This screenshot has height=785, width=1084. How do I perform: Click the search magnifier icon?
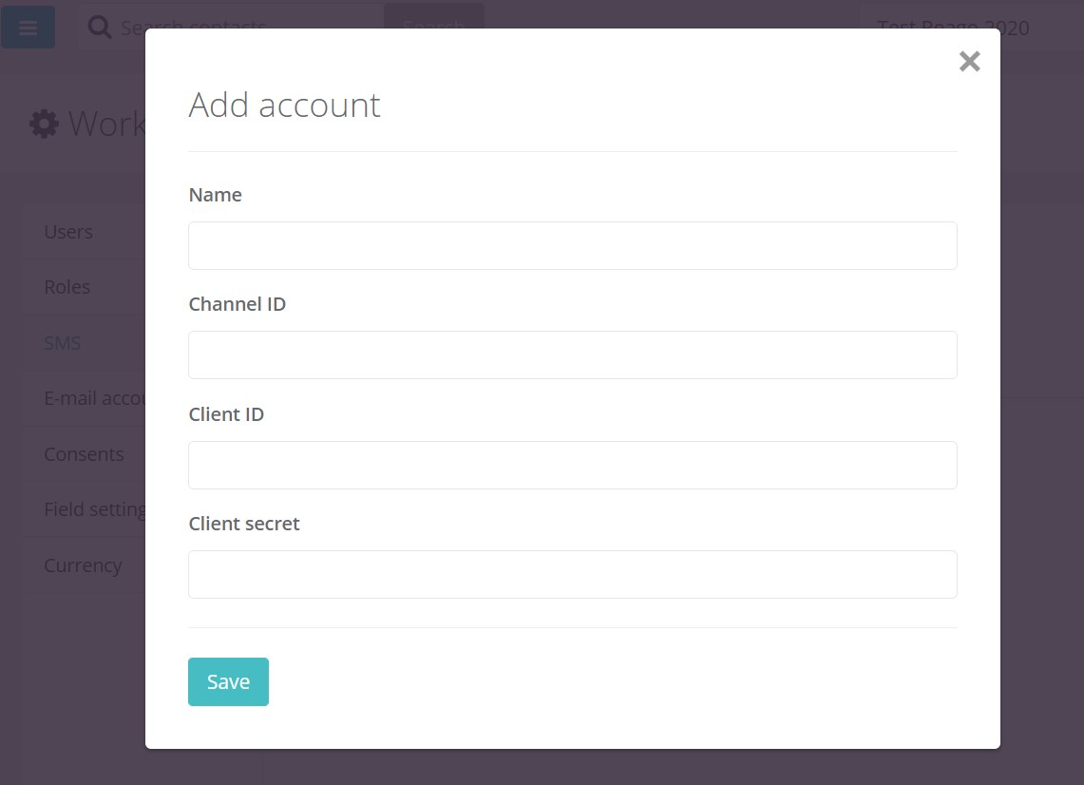[100, 27]
